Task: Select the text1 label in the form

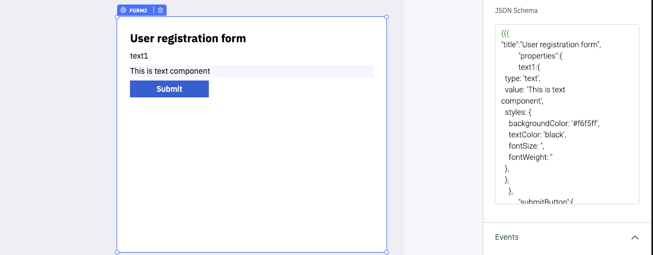Action: (139, 56)
